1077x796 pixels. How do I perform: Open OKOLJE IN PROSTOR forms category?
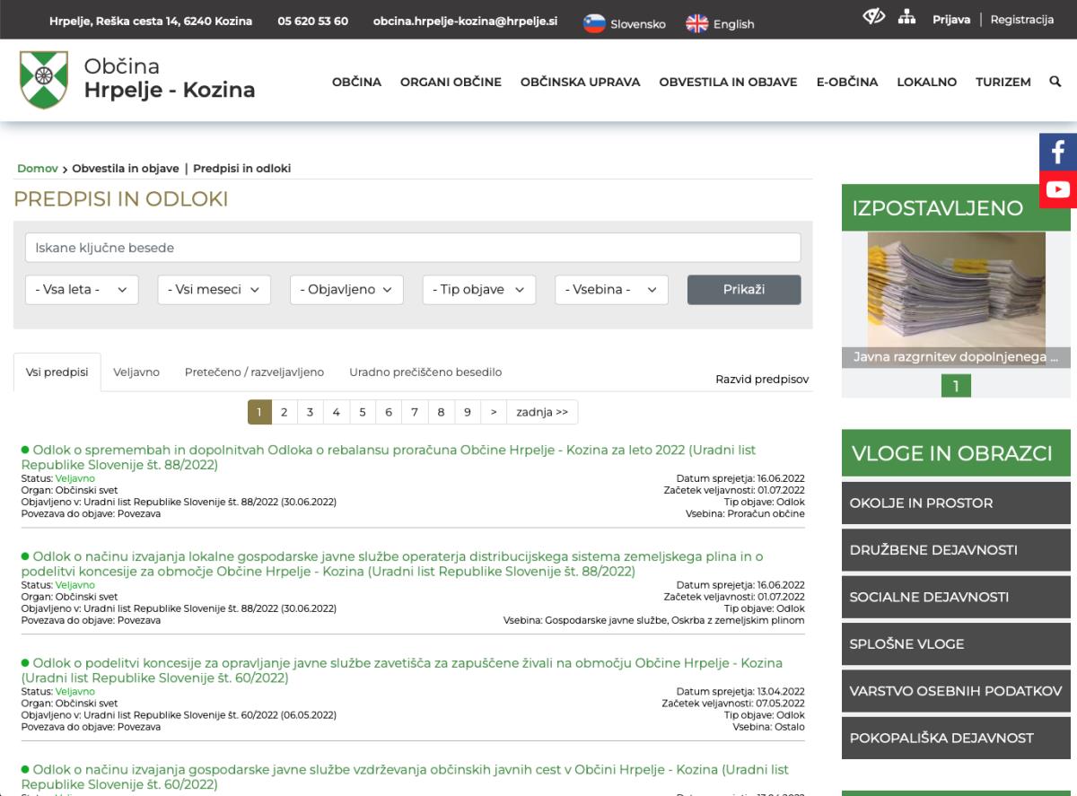coord(957,503)
